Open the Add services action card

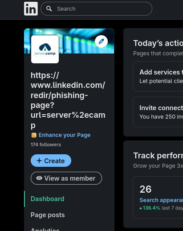click(158, 76)
